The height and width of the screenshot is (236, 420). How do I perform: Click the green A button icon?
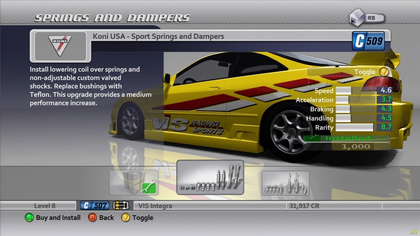tap(29, 218)
